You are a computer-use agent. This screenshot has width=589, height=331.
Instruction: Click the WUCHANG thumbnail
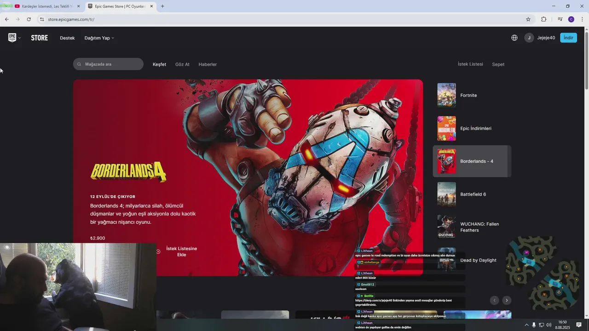tap(446, 227)
